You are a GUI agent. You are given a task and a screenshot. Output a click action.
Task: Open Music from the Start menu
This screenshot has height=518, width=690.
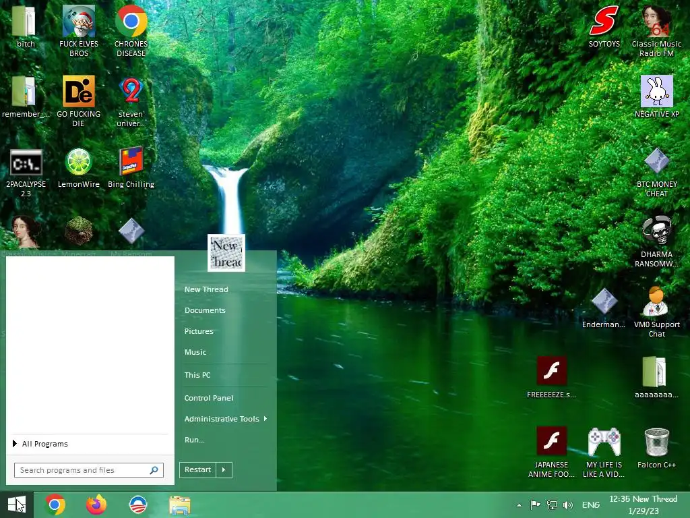click(195, 352)
